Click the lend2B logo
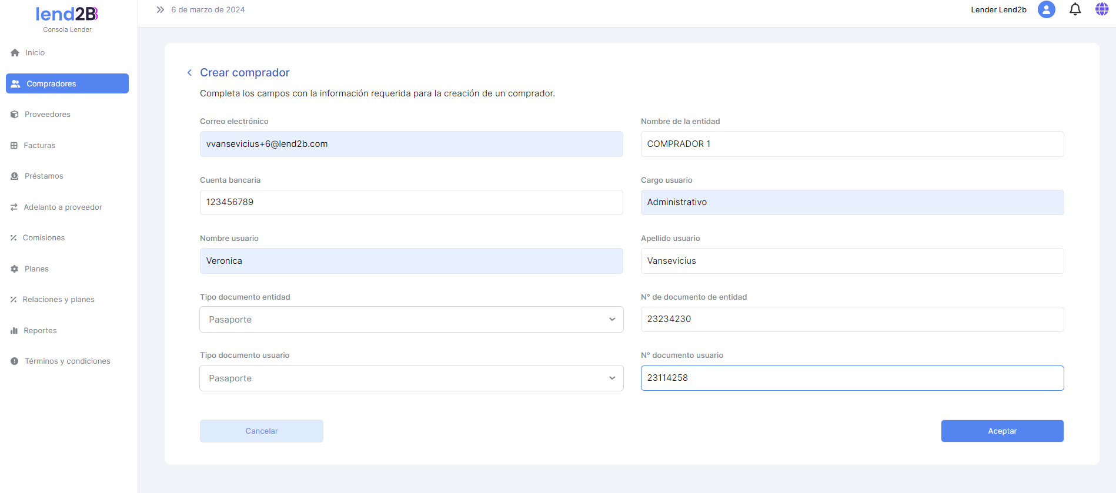 pos(67,14)
